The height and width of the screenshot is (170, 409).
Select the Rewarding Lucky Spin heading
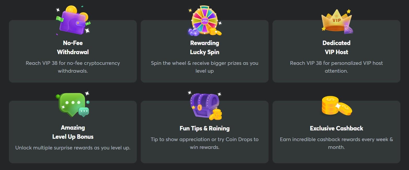tap(205, 47)
